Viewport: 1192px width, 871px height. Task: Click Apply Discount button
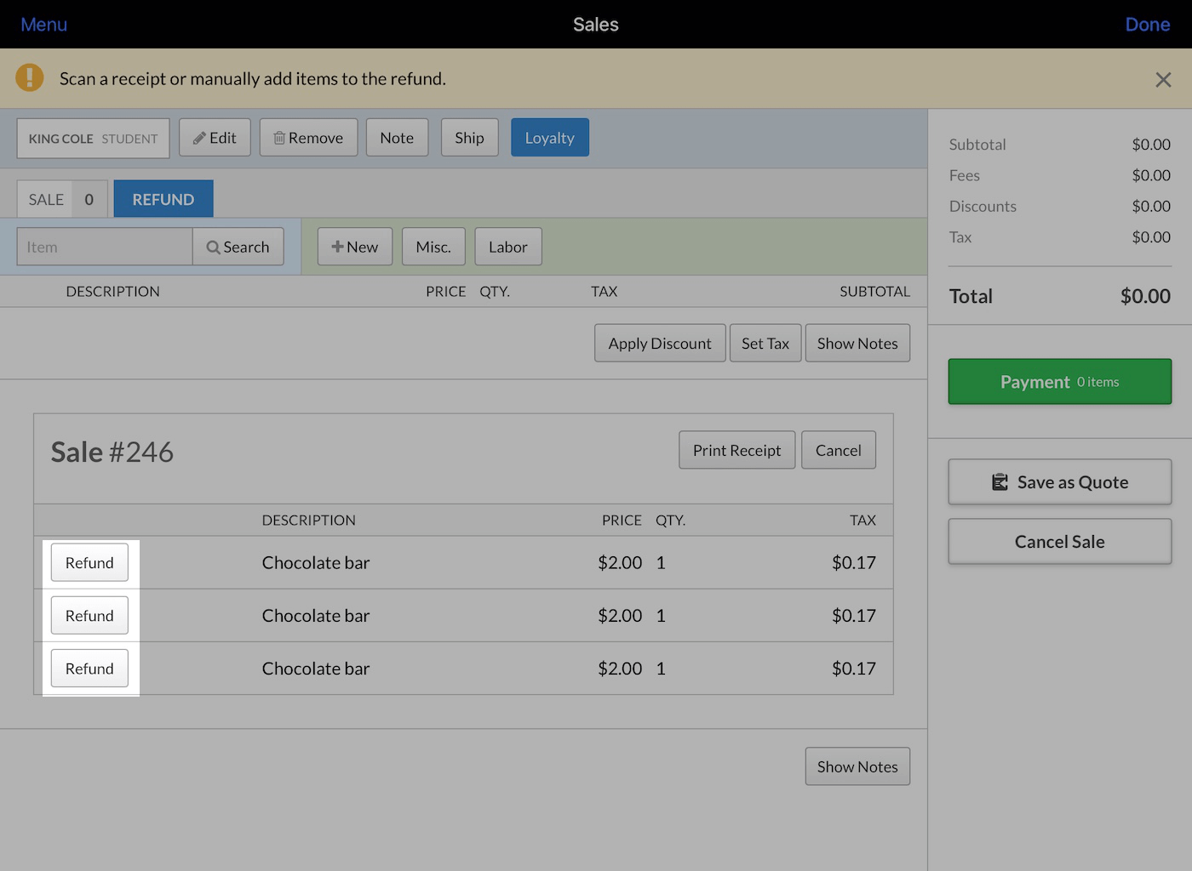(x=660, y=343)
